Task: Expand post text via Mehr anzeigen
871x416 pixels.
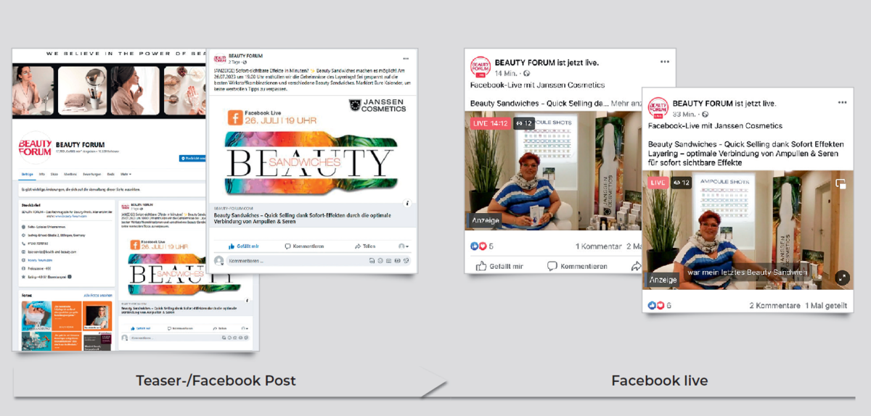Action: 627,104
